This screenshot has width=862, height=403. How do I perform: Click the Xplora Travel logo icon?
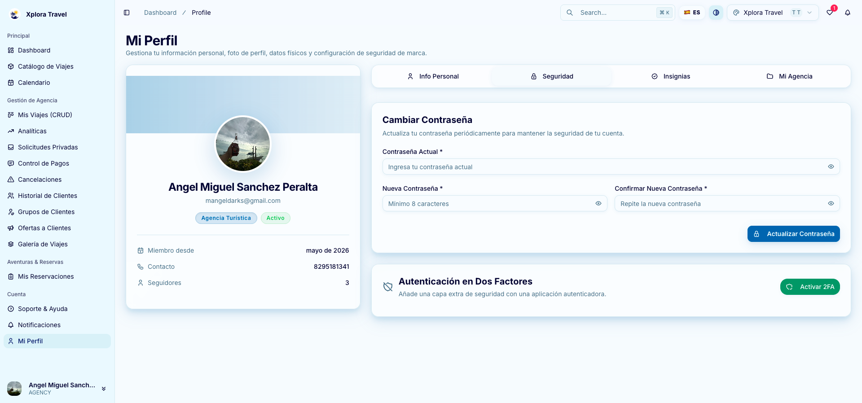coord(14,14)
